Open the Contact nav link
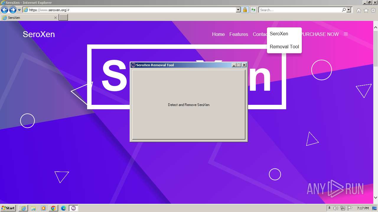The image size is (378, 212). coord(260,34)
